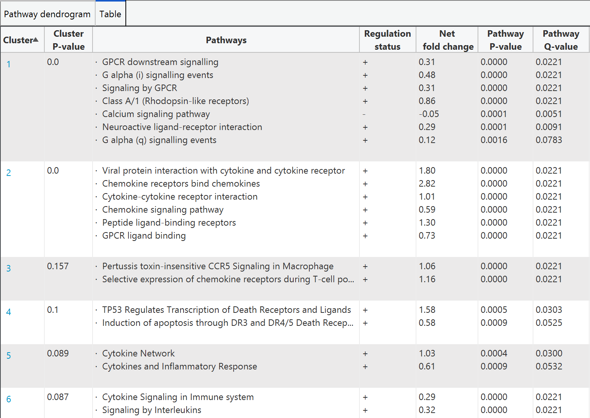Viewport: 590px width, 418px height.
Task: Click net fold change value -0.05
Action: [429, 114]
